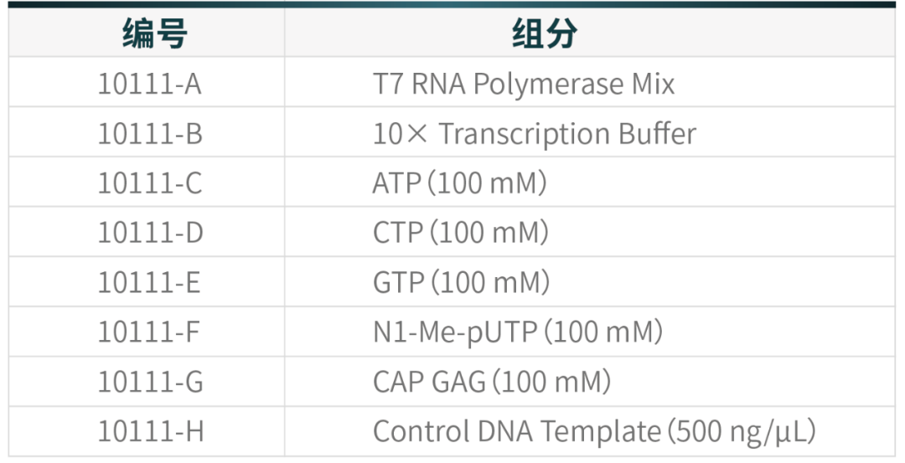905x463 pixels.
Task: Click the 10111-H code cell
Action: click(147, 431)
